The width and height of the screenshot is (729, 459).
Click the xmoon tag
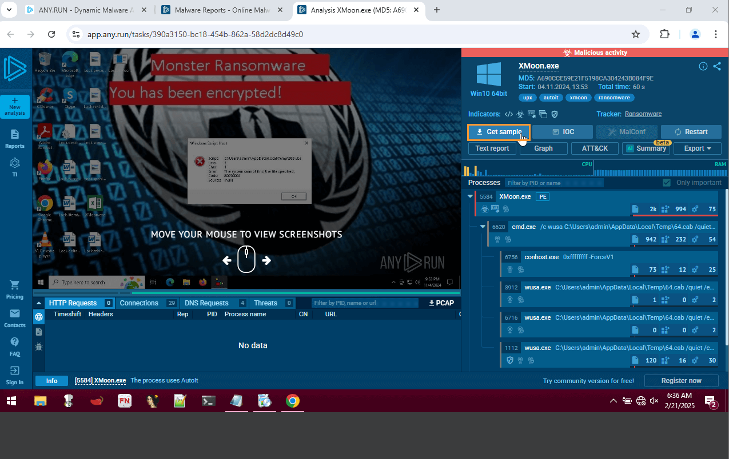579,98
